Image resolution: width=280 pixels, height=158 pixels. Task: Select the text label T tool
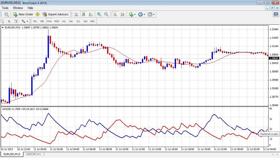click(x=16, y=21)
